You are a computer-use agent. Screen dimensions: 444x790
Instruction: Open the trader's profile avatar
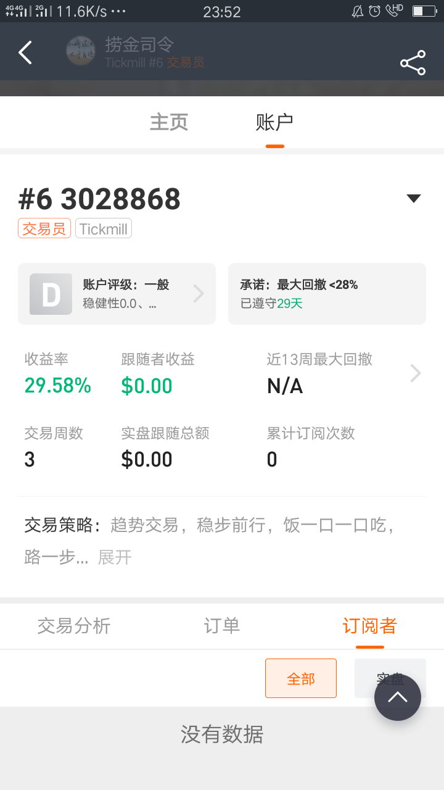pos(81,51)
